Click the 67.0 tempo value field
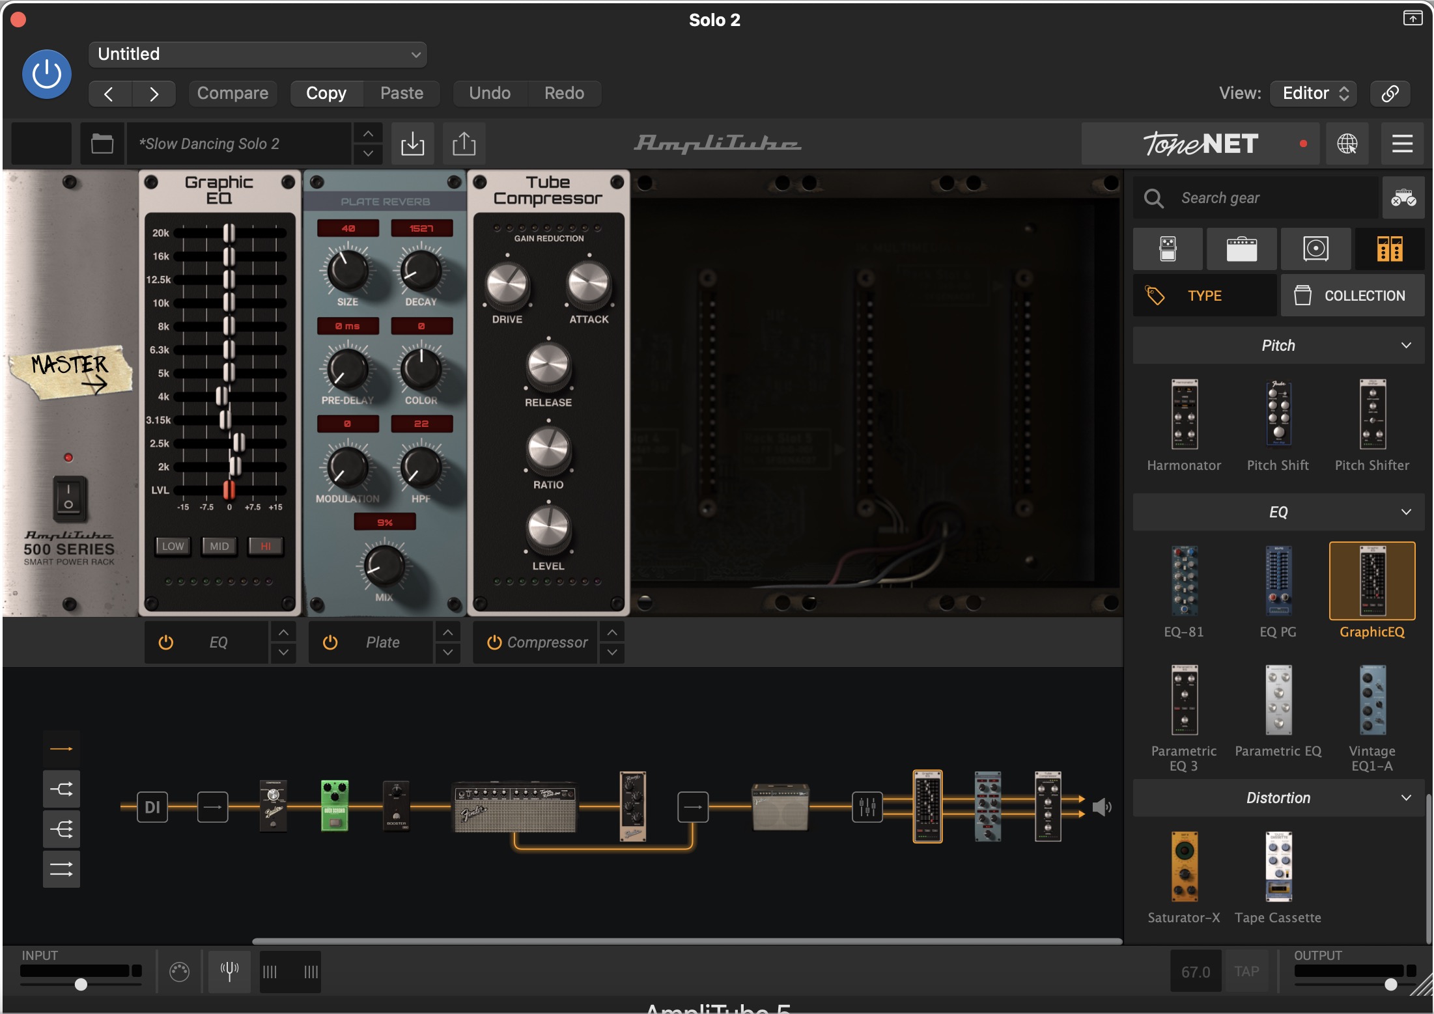The height and width of the screenshot is (1014, 1434). click(1196, 971)
